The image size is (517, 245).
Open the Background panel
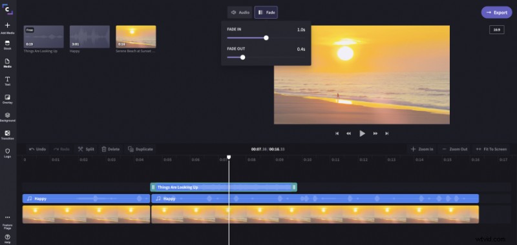8,117
